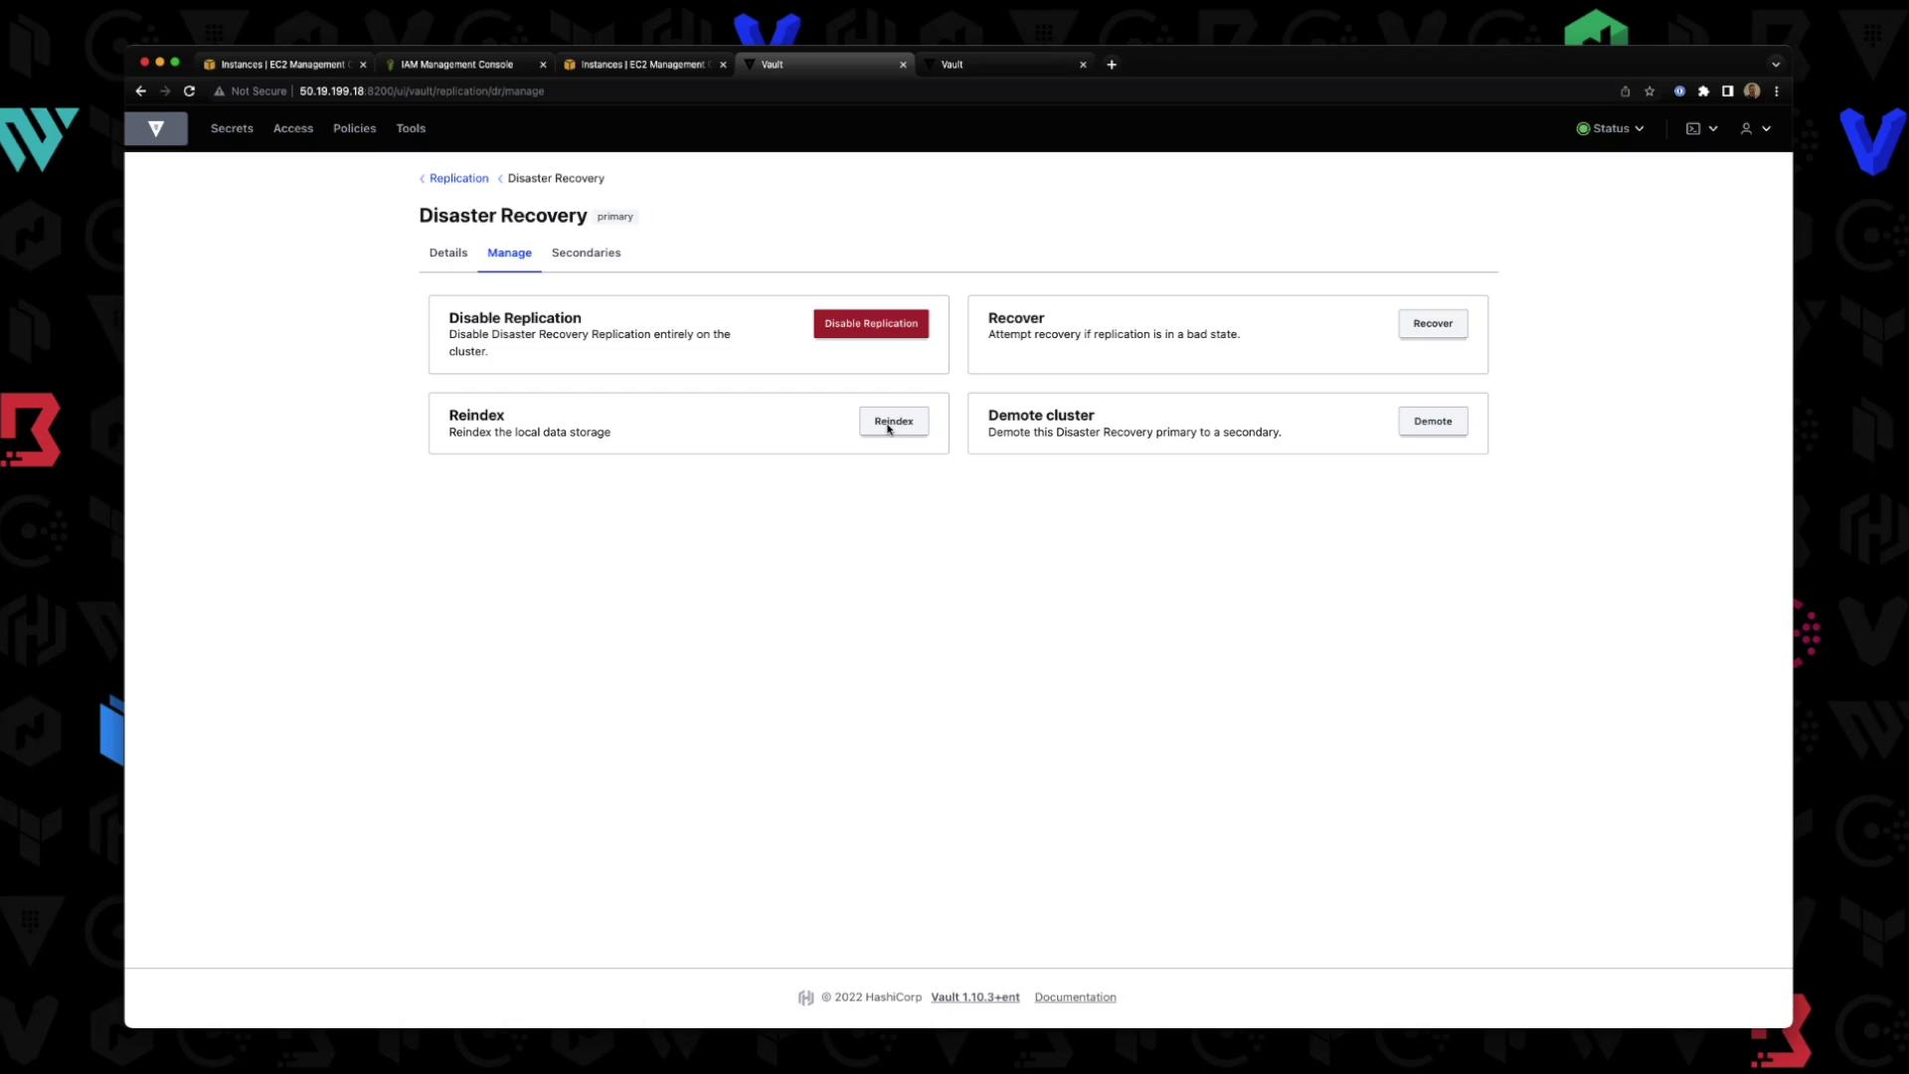Open Chrome three-dot menu
The width and height of the screenshot is (1909, 1074).
(x=1777, y=91)
